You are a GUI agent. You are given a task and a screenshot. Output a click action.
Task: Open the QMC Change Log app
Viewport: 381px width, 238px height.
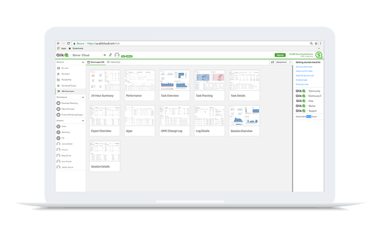coord(174,120)
